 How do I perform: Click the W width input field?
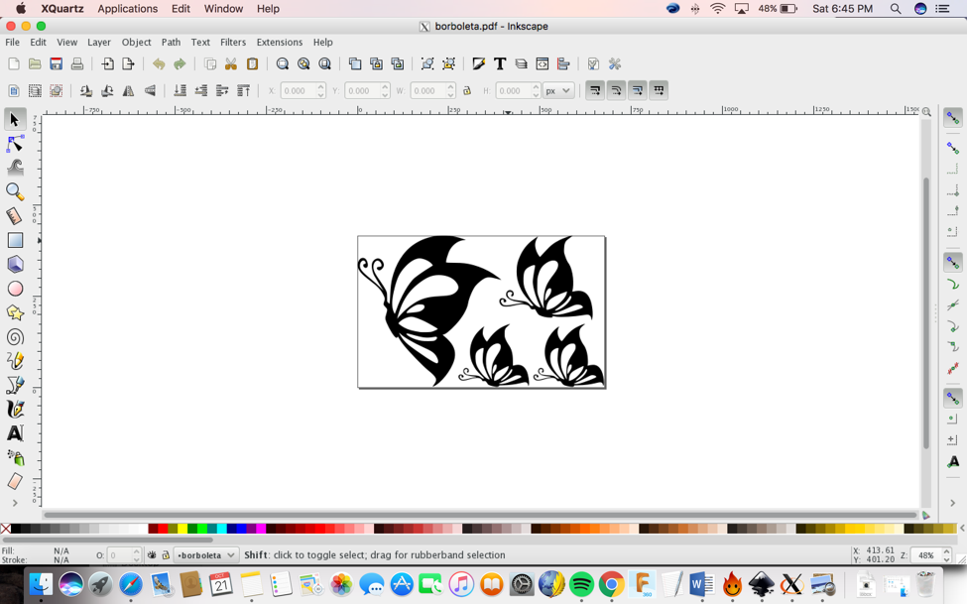tap(428, 90)
